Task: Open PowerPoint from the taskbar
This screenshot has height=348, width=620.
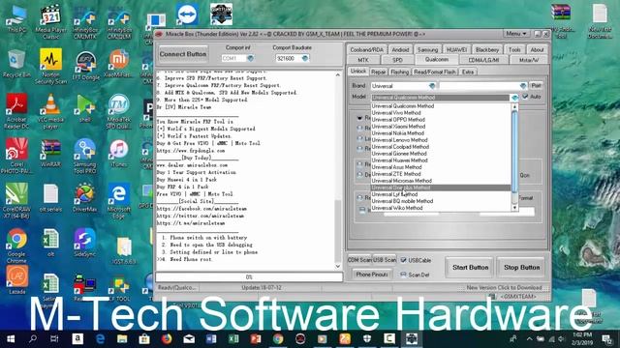Action: pyautogui.click(x=256, y=339)
